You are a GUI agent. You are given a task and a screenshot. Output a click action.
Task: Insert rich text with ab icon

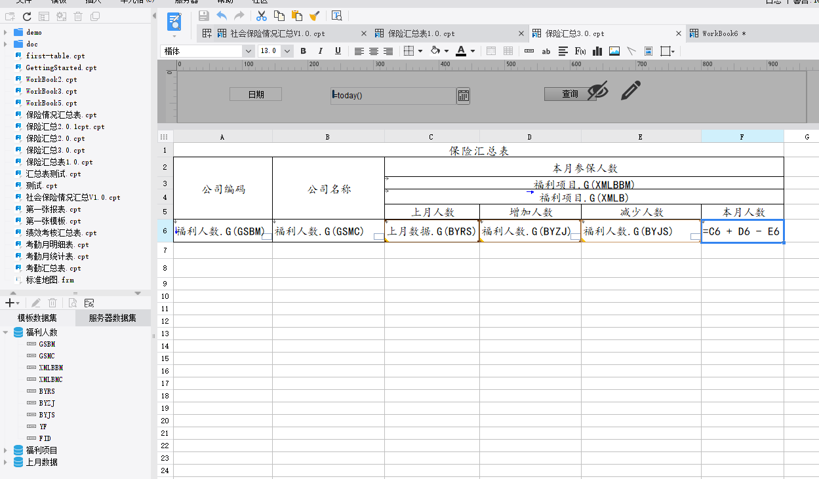coord(546,51)
